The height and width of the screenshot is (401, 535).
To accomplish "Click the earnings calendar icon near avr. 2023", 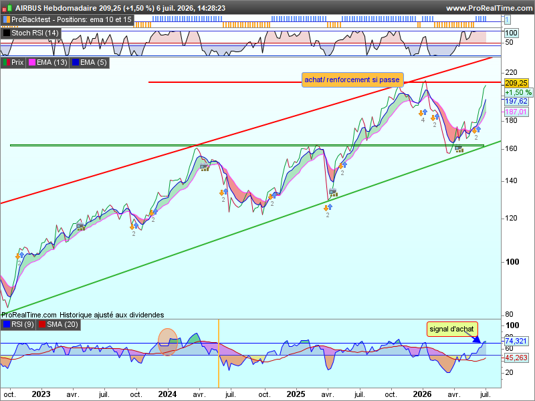I will tap(81, 227).
